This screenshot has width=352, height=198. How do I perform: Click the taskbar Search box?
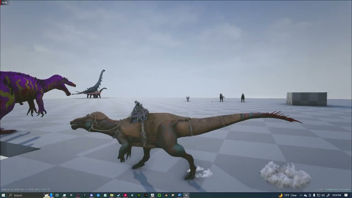30,195
